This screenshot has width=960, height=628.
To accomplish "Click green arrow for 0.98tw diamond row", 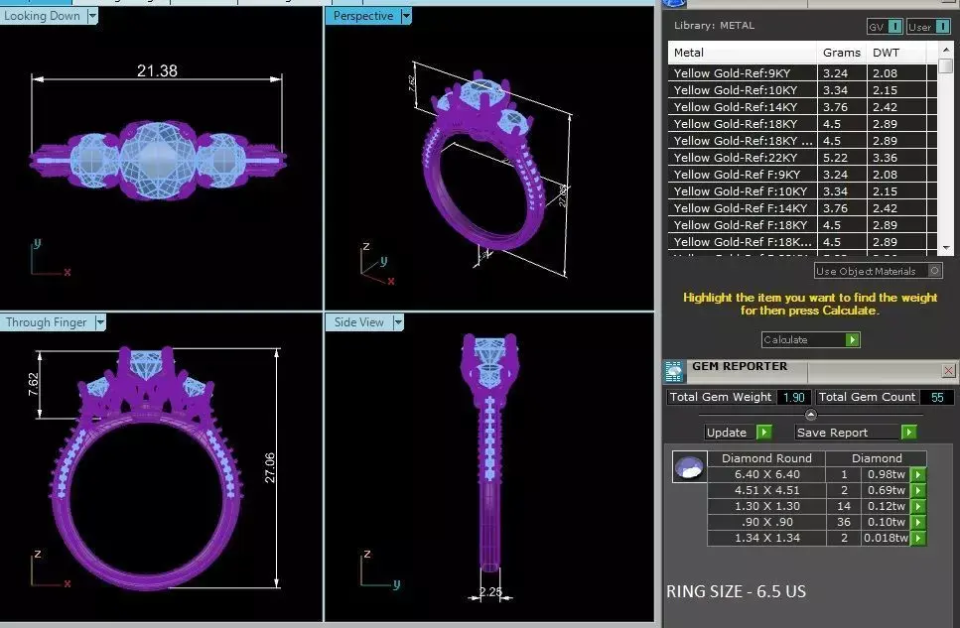I will (x=917, y=474).
